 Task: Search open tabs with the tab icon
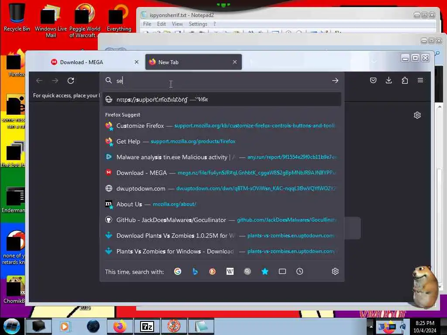click(x=282, y=271)
